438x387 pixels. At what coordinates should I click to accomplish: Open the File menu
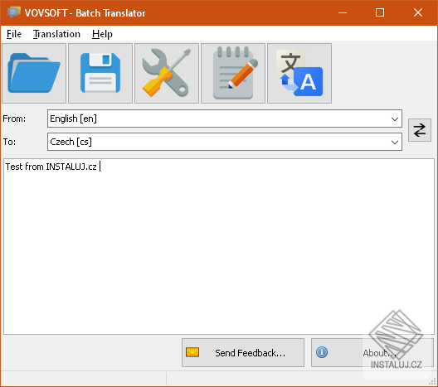tap(14, 34)
